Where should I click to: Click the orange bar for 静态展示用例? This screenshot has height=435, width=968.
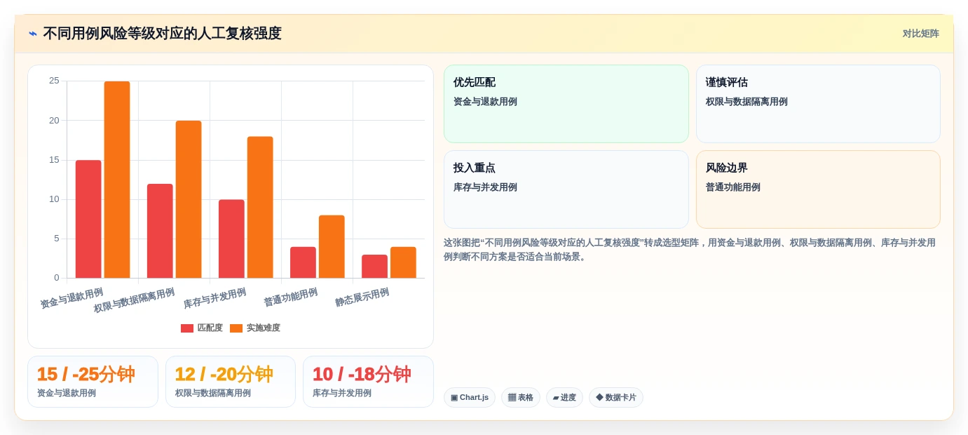point(403,262)
